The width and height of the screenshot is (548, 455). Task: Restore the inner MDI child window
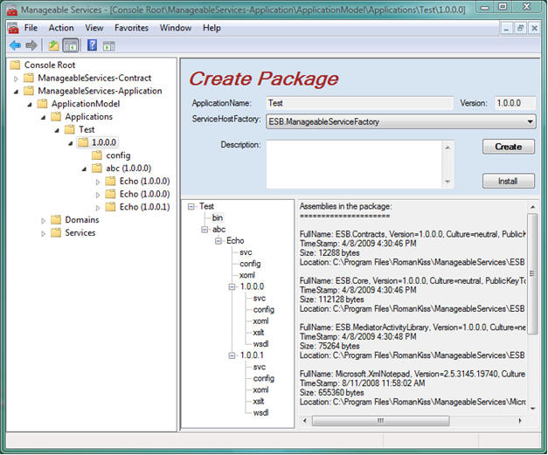click(x=520, y=28)
